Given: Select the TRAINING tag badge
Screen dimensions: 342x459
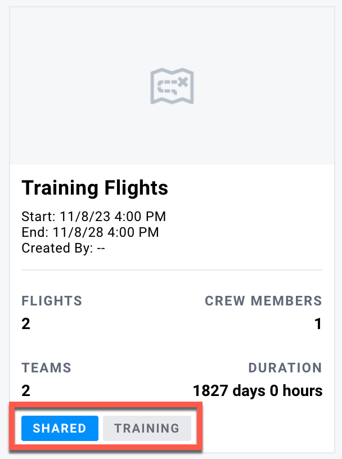Looking at the screenshot, I should (x=147, y=428).
